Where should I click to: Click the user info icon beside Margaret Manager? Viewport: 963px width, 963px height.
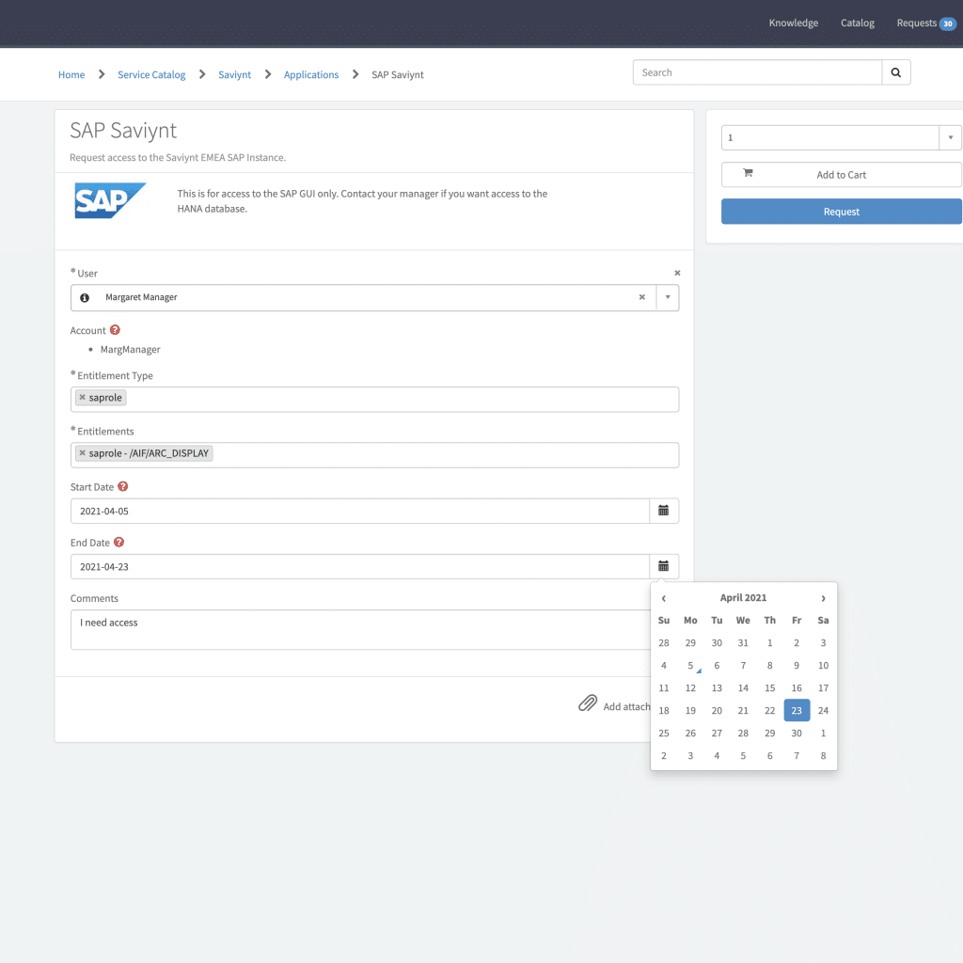85,297
